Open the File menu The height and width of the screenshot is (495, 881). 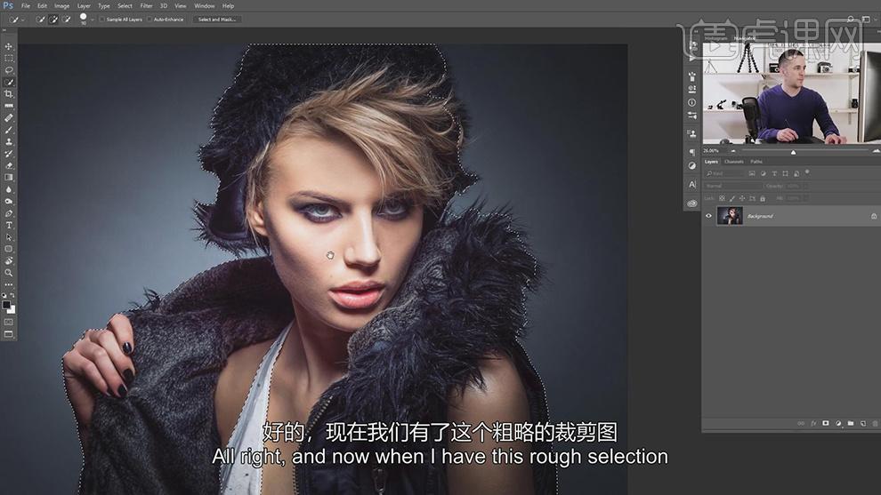tap(26, 5)
